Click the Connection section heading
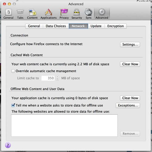This screenshot has width=152, height=152. [19, 35]
